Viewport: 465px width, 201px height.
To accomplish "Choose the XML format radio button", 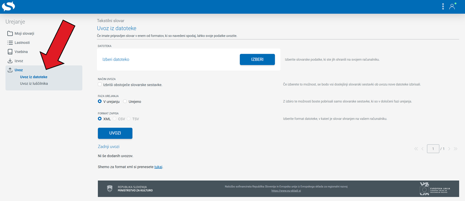I will [x=100, y=119].
